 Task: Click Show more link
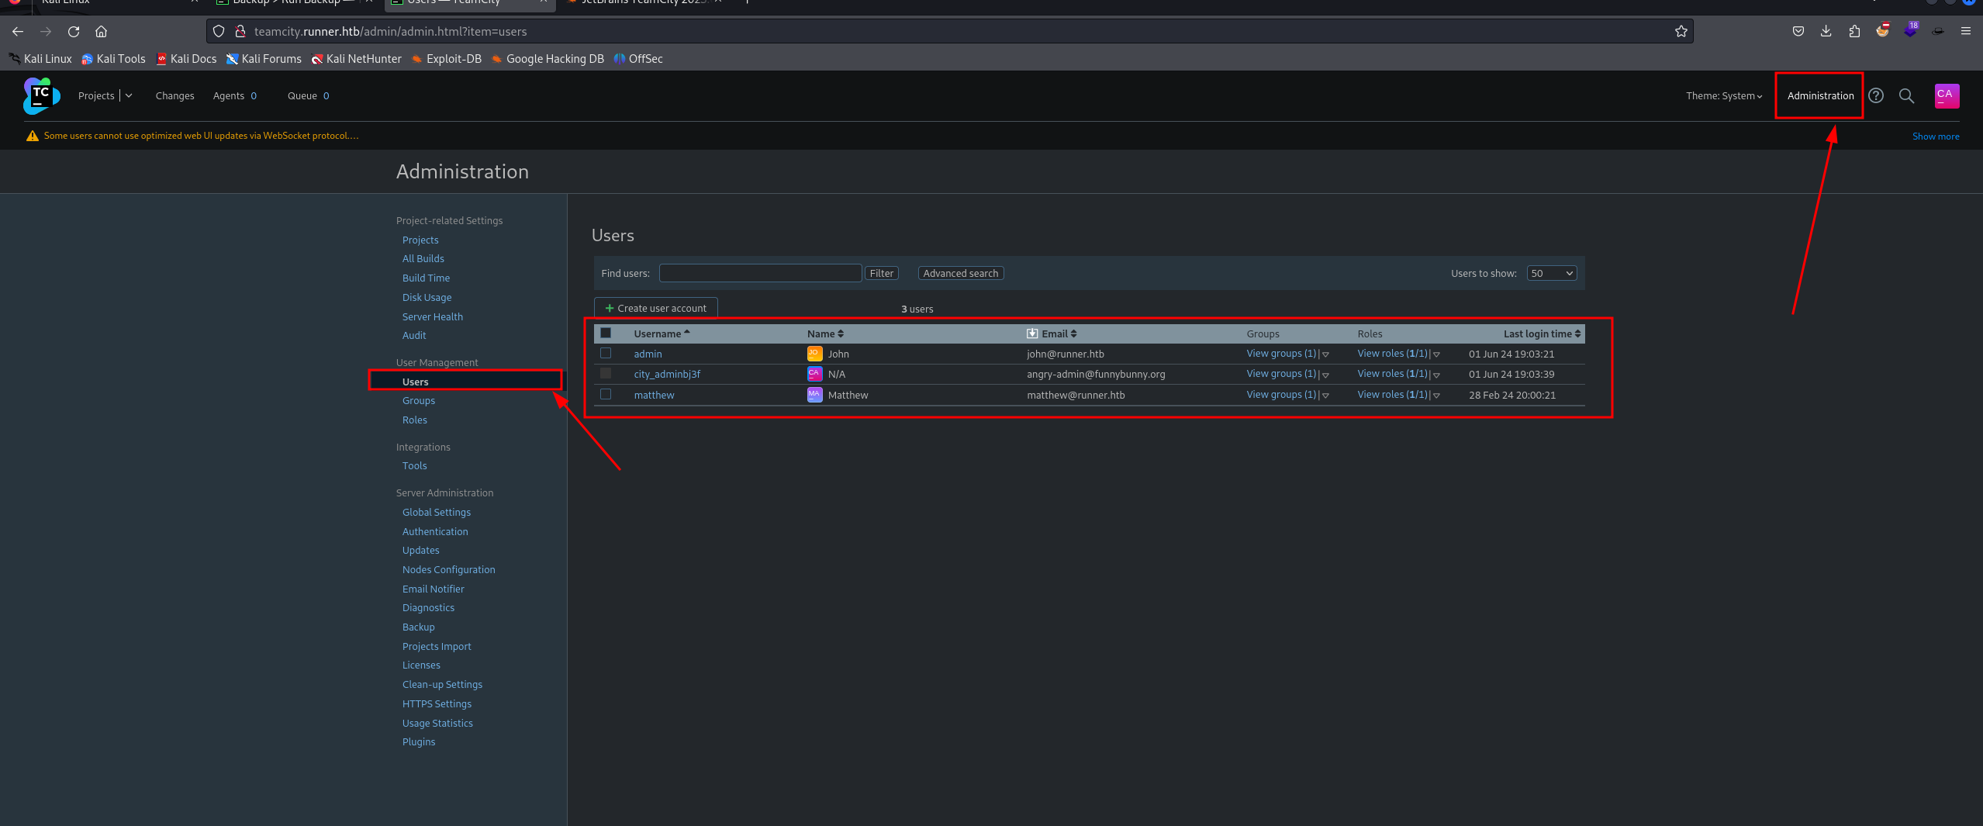point(1935,137)
